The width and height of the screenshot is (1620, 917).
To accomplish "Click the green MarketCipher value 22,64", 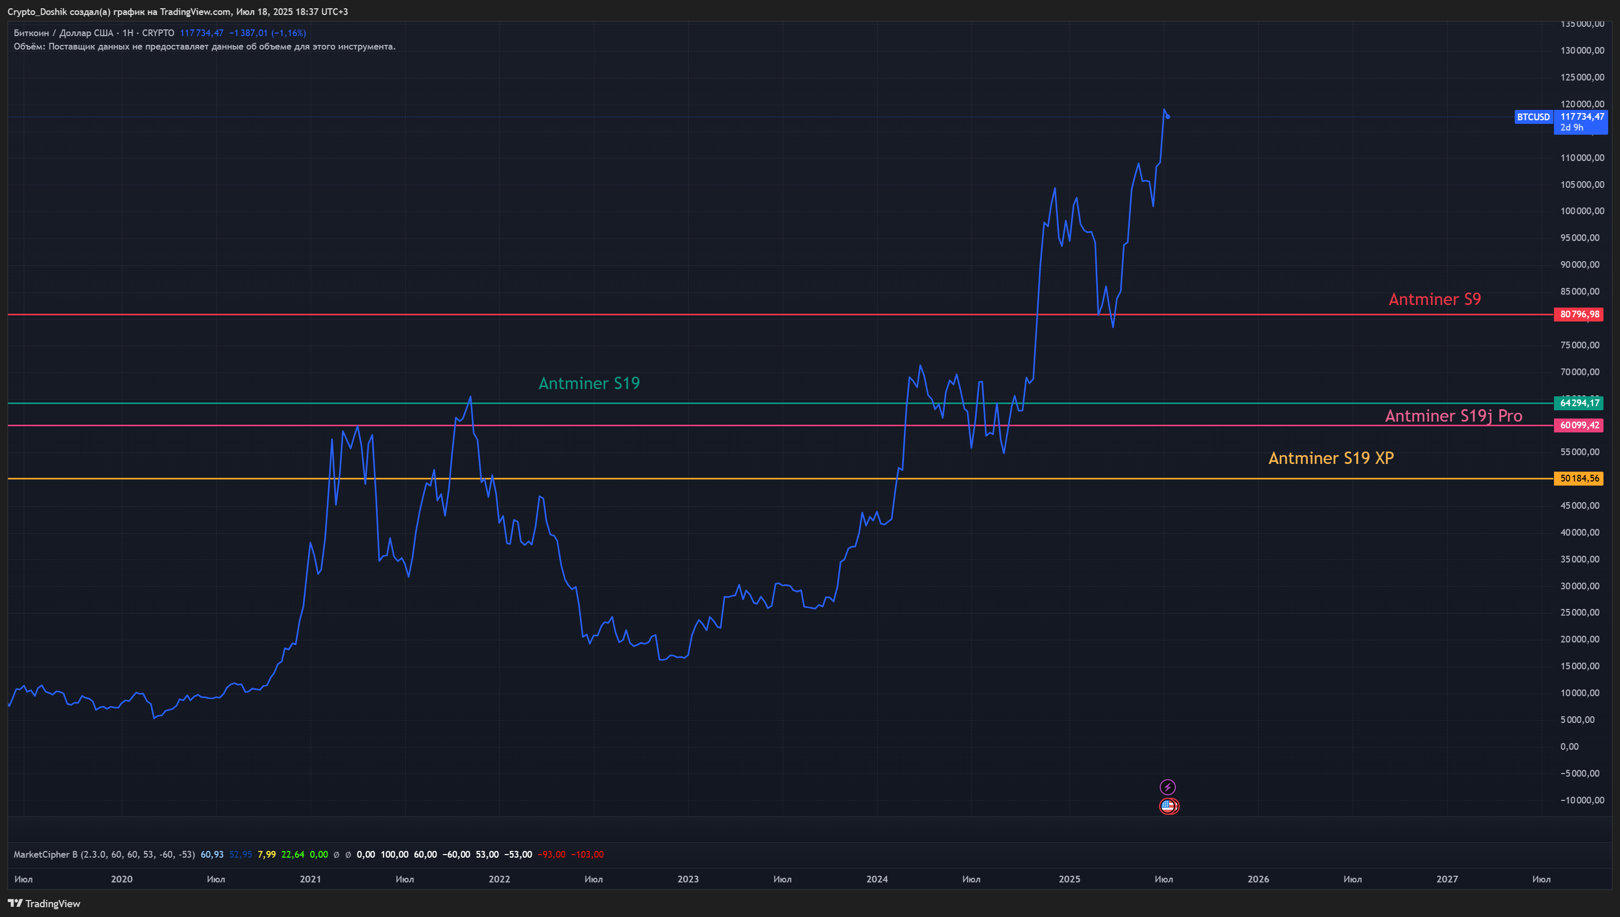I will point(293,854).
